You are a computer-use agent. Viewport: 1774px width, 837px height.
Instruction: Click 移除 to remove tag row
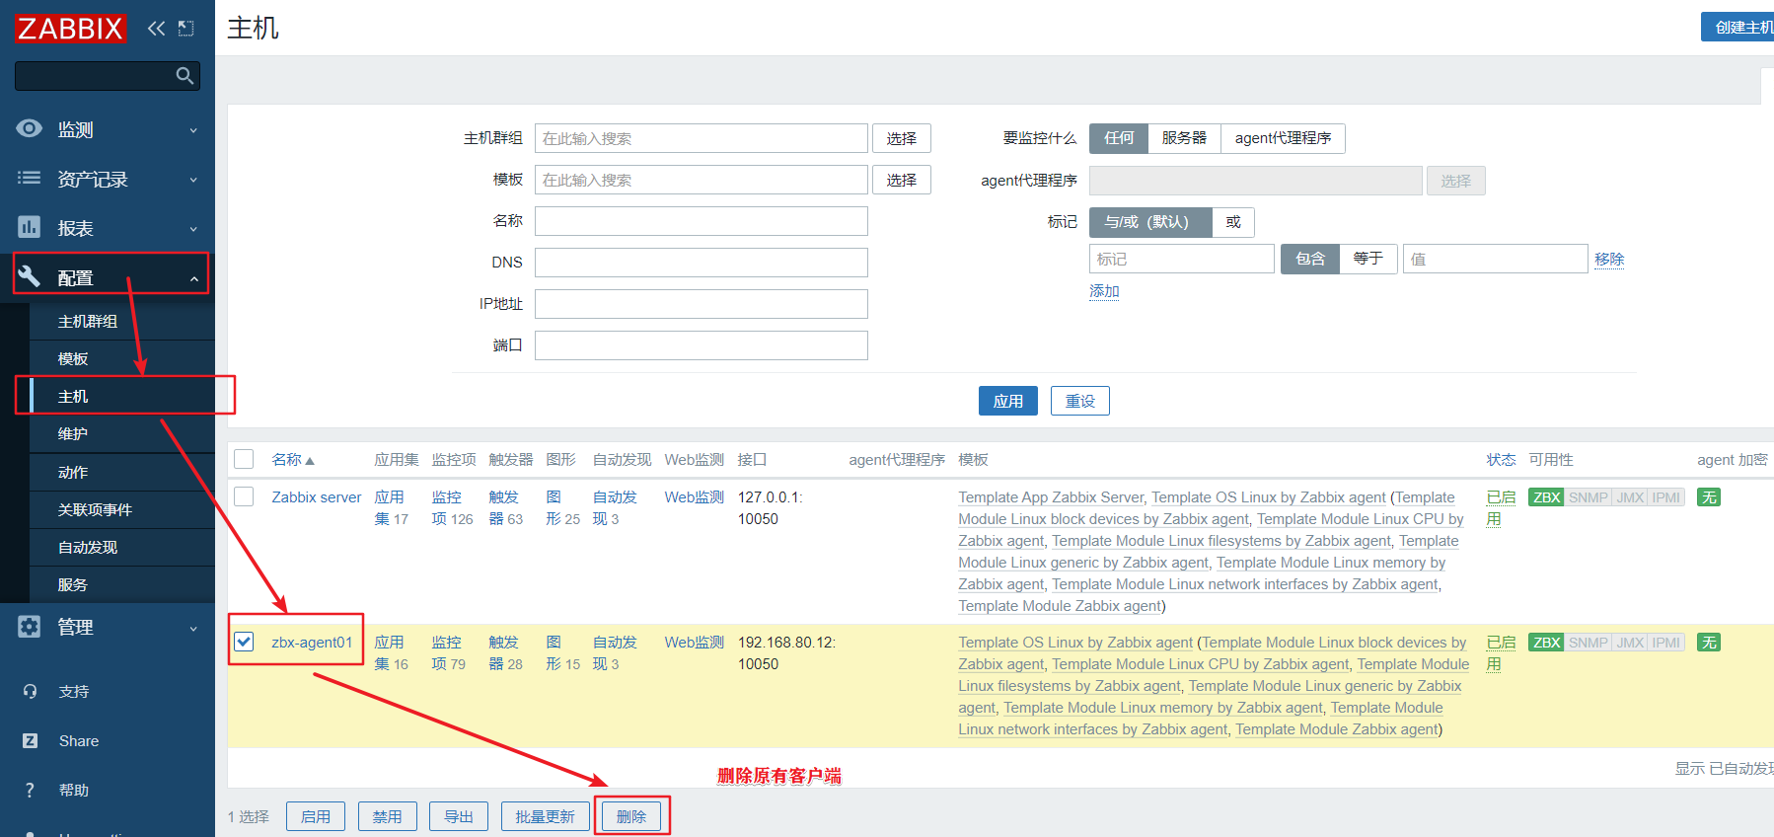click(1609, 259)
